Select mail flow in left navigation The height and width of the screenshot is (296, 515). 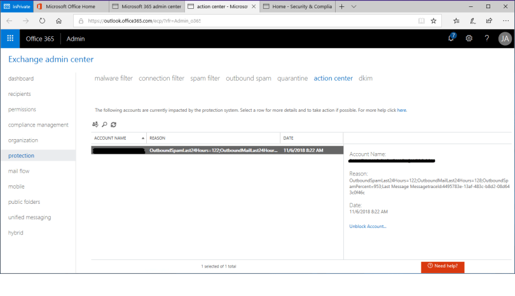pos(18,171)
